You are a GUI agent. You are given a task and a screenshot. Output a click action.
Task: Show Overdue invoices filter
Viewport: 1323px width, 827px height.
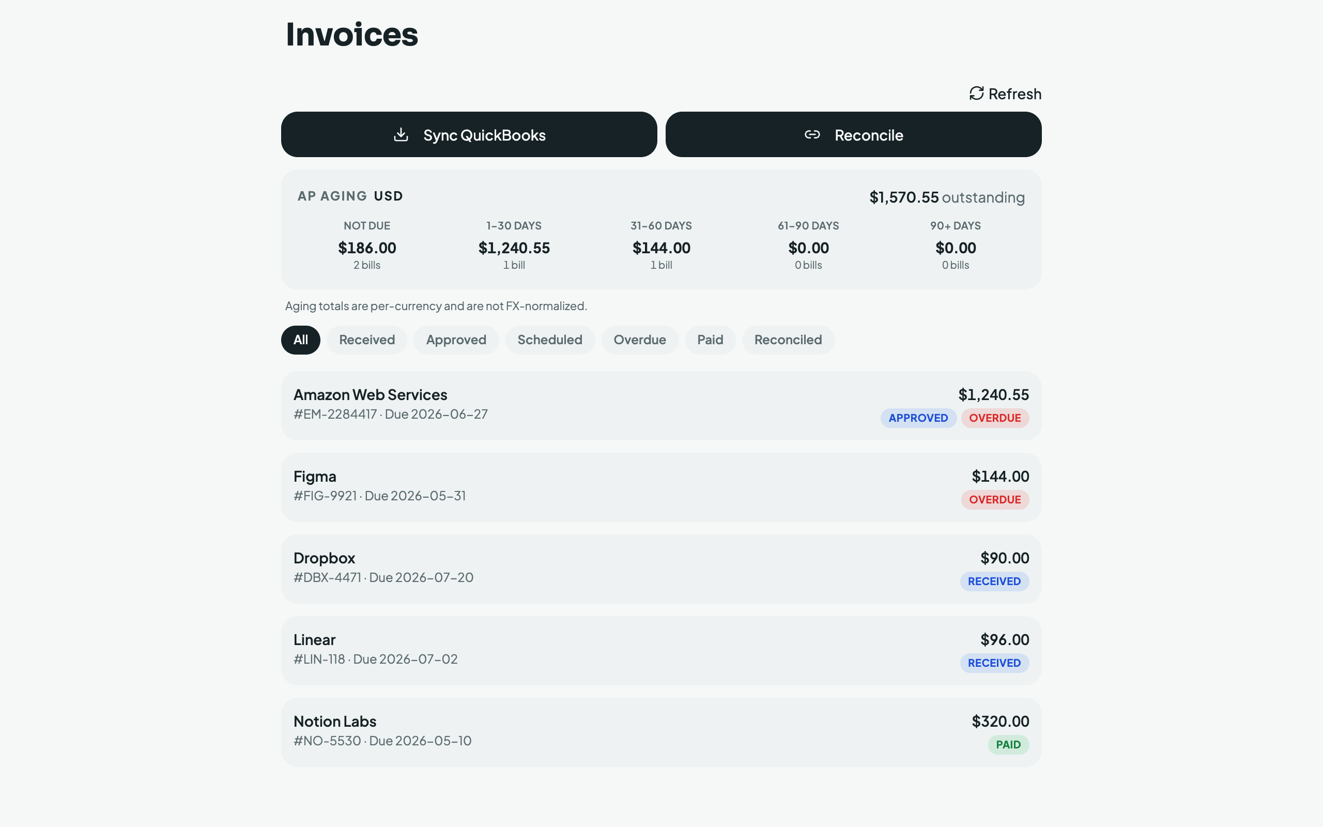click(x=640, y=340)
